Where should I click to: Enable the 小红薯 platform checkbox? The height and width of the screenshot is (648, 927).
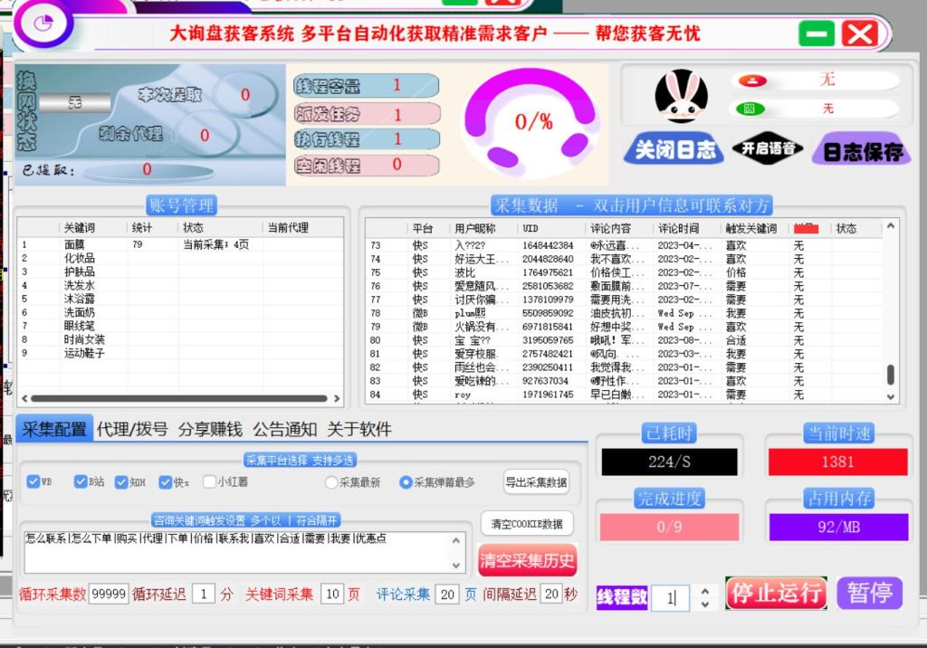tap(208, 482)
